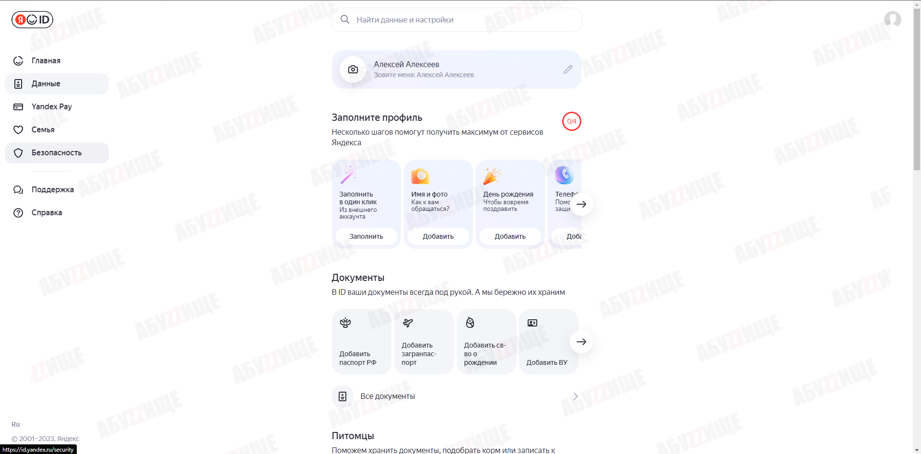This screenshot has width=921, height=454.
Task: Click the Заполнить button
Action: click(x=366, y=236)
